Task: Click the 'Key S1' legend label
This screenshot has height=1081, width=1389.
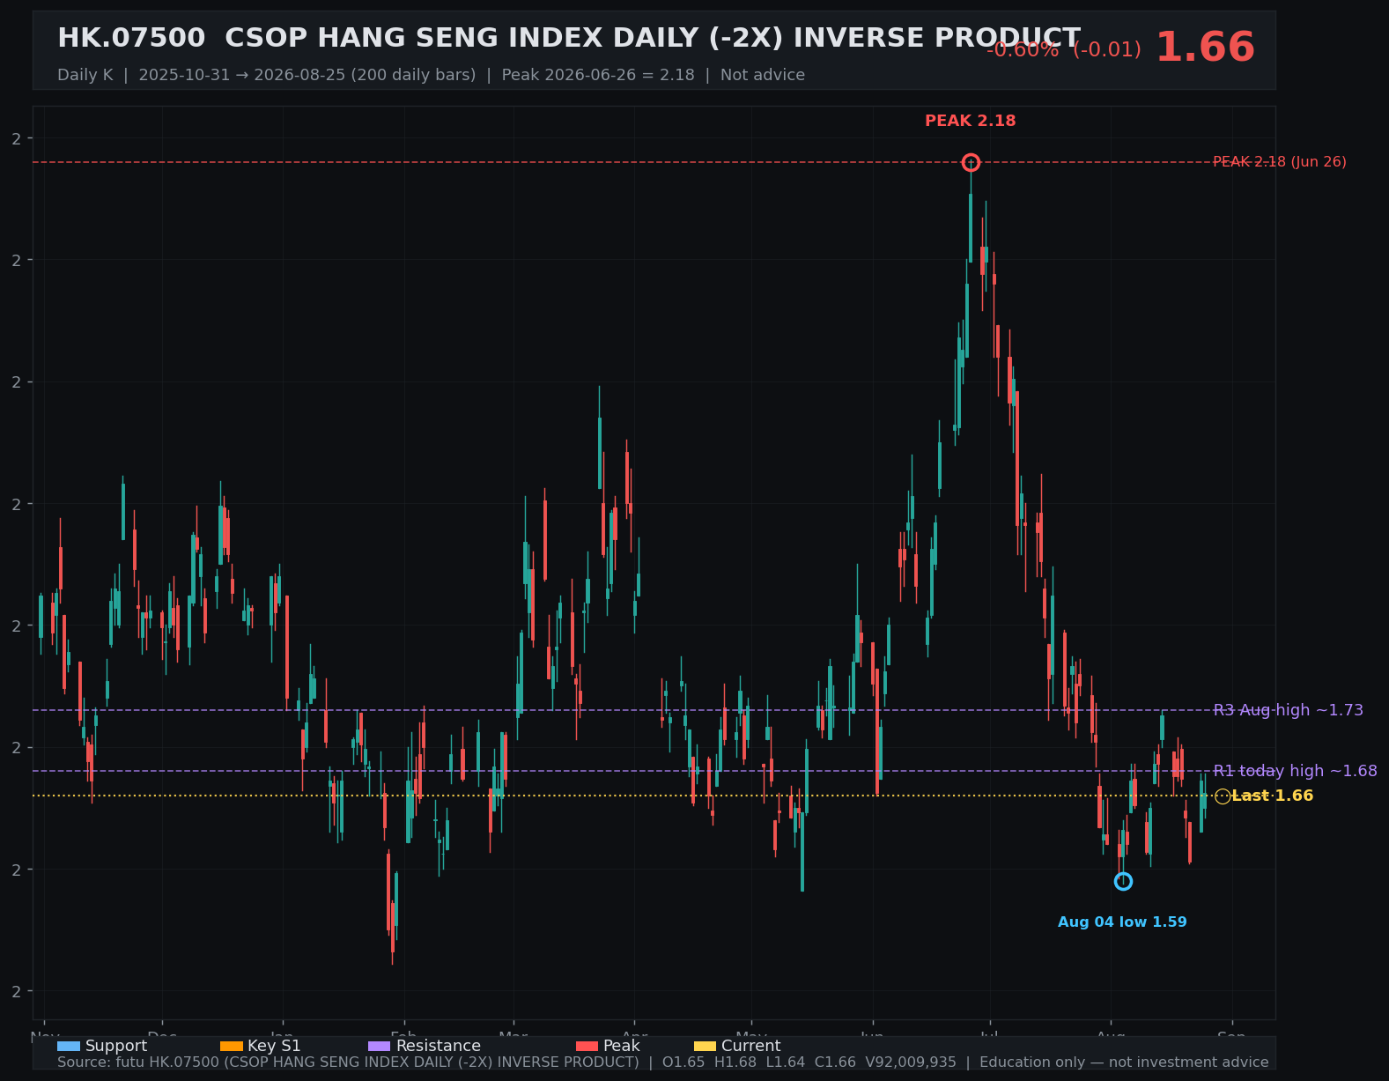Action: (x=274, y=1046)
